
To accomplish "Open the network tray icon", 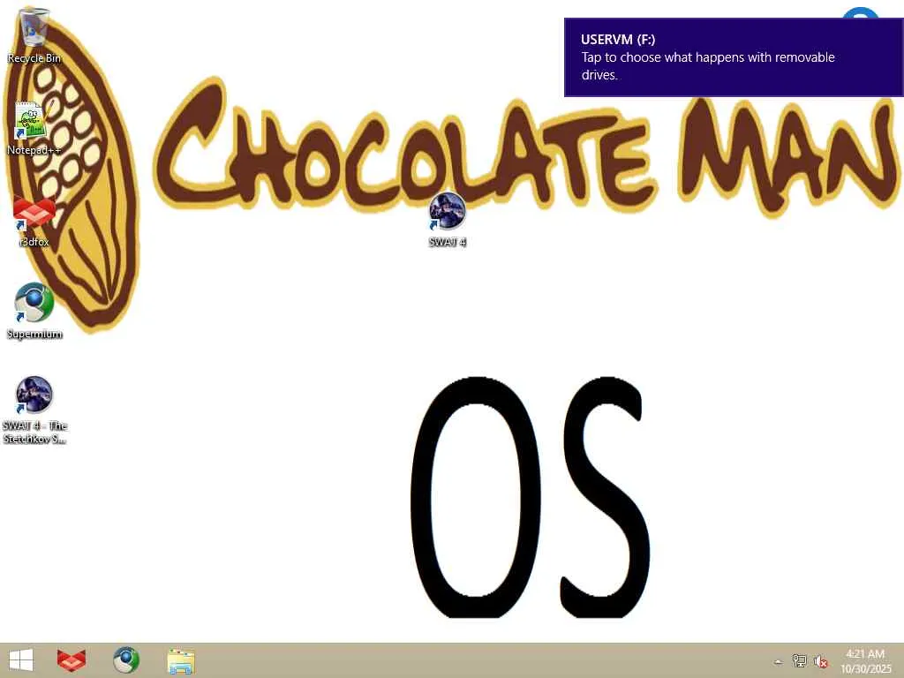I will tap(799, 661).
